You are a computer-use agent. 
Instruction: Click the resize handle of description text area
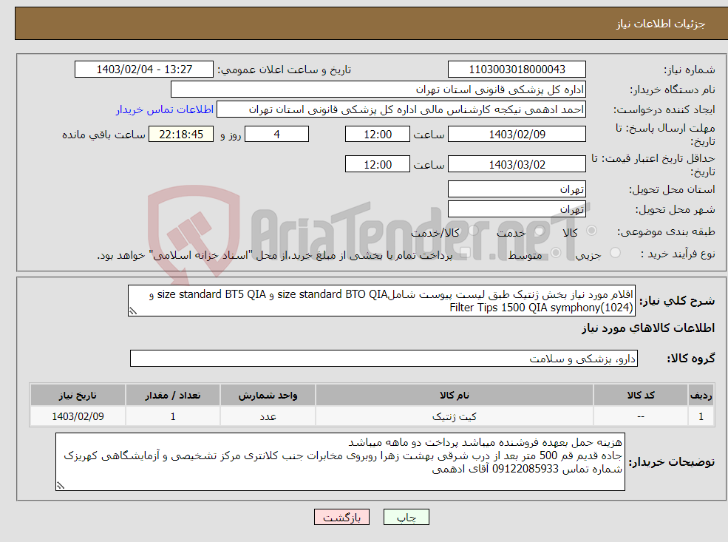tap(133, 311)
